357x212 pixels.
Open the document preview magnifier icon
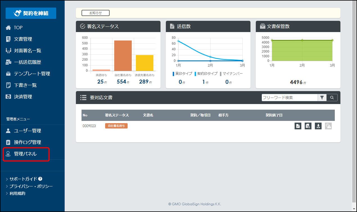(x=308, y=126)
